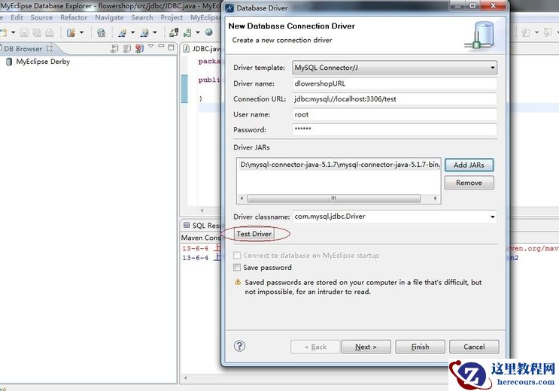
Task: Click the Driver JARs scrollbar left arrow
Action: (x=242, y=199)
